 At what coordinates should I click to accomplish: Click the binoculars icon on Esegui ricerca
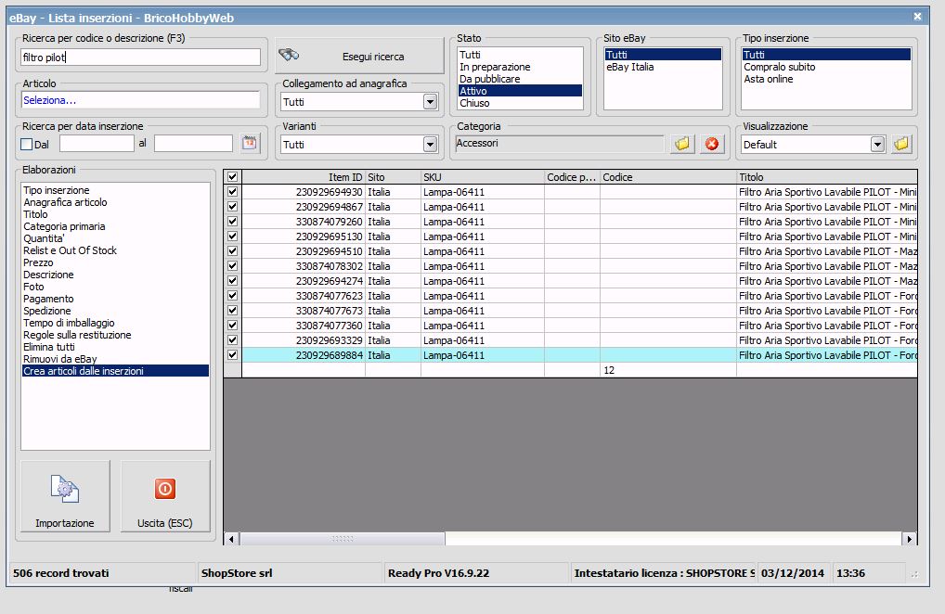(289, 56)
